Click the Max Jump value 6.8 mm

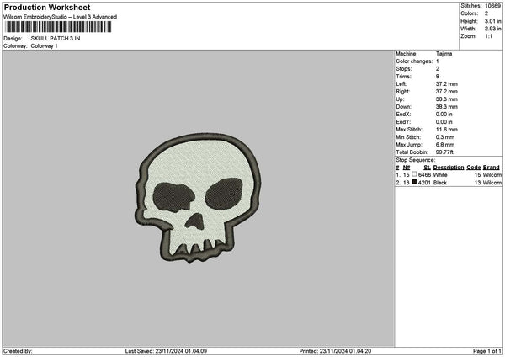(x=445, y=145)
